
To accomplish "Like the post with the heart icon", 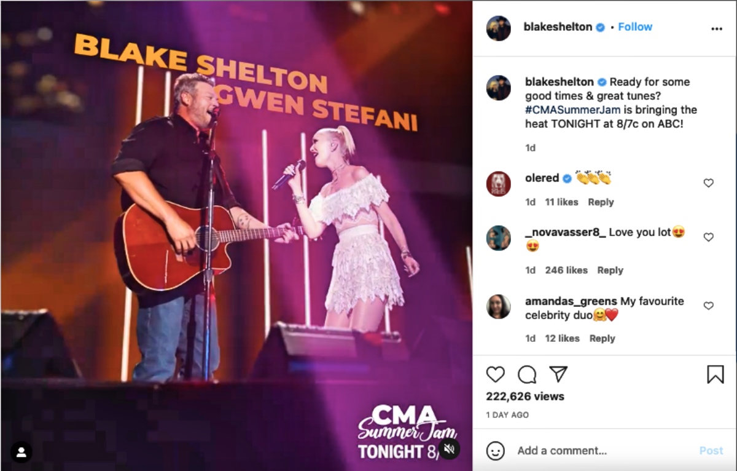I will (495, 374).
